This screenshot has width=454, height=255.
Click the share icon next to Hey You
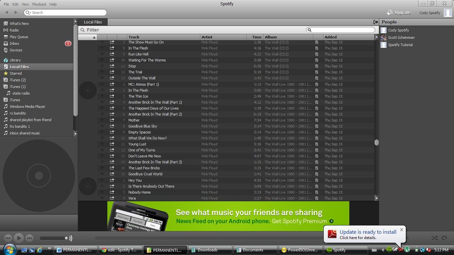tap(112, 180)
